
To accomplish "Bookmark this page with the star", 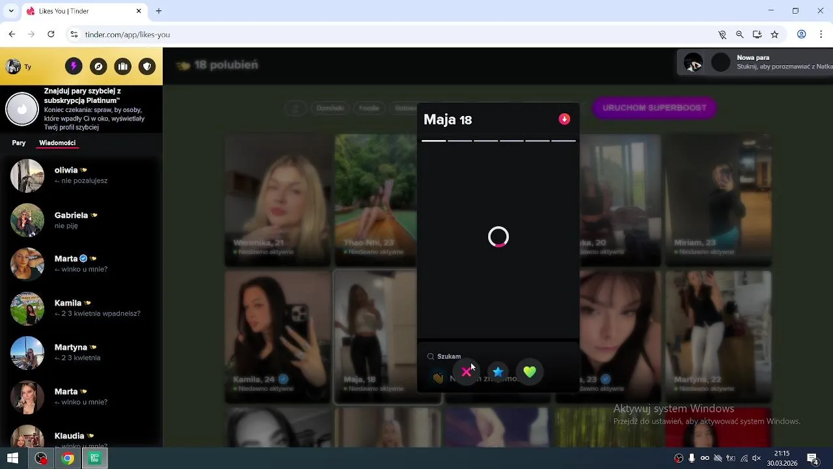I will click(774, 35).
